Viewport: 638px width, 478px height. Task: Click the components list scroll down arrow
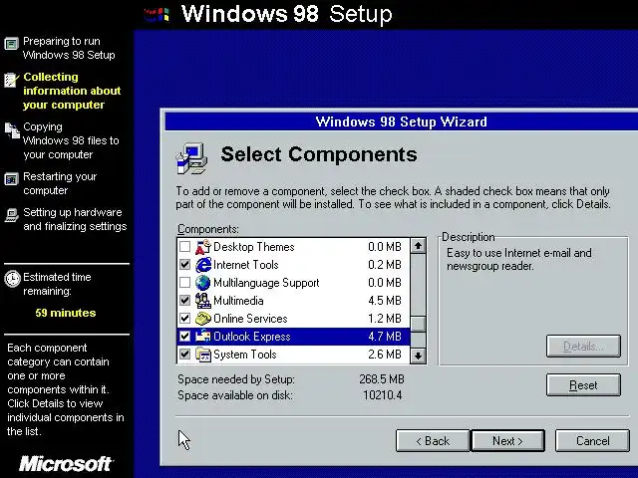tap(418, 356)
